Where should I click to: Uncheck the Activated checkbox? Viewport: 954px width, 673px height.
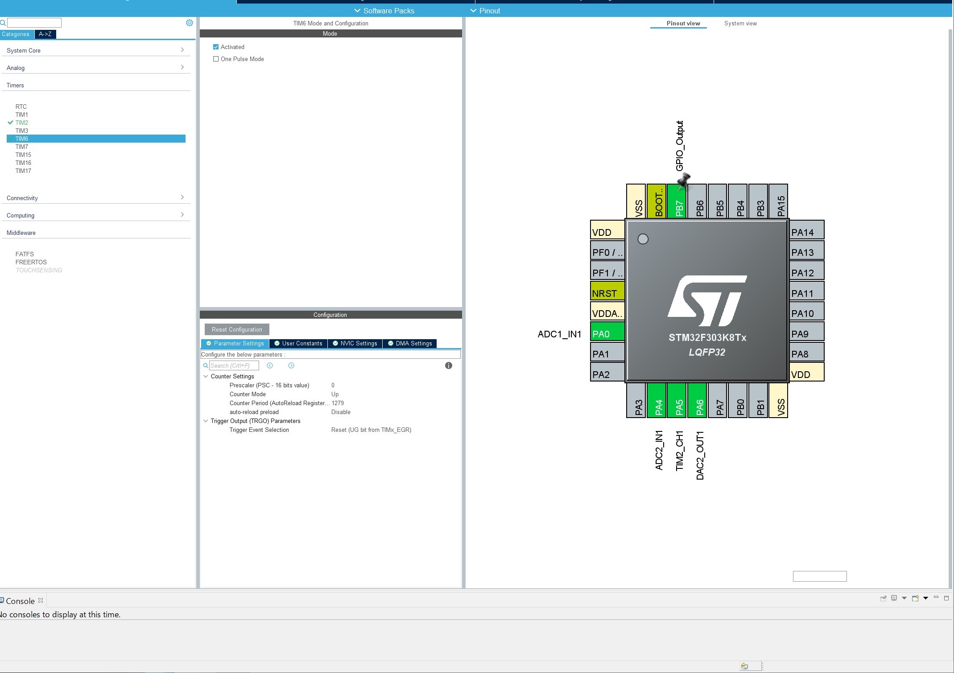[x=216, y=47]
